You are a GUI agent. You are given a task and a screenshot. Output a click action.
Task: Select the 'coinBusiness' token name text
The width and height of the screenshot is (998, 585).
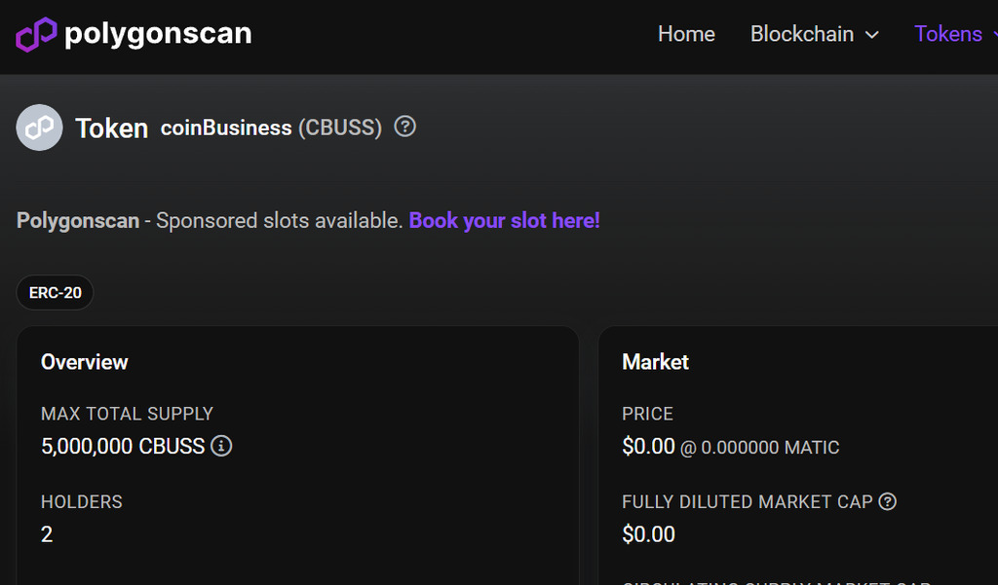pos(226,128)
